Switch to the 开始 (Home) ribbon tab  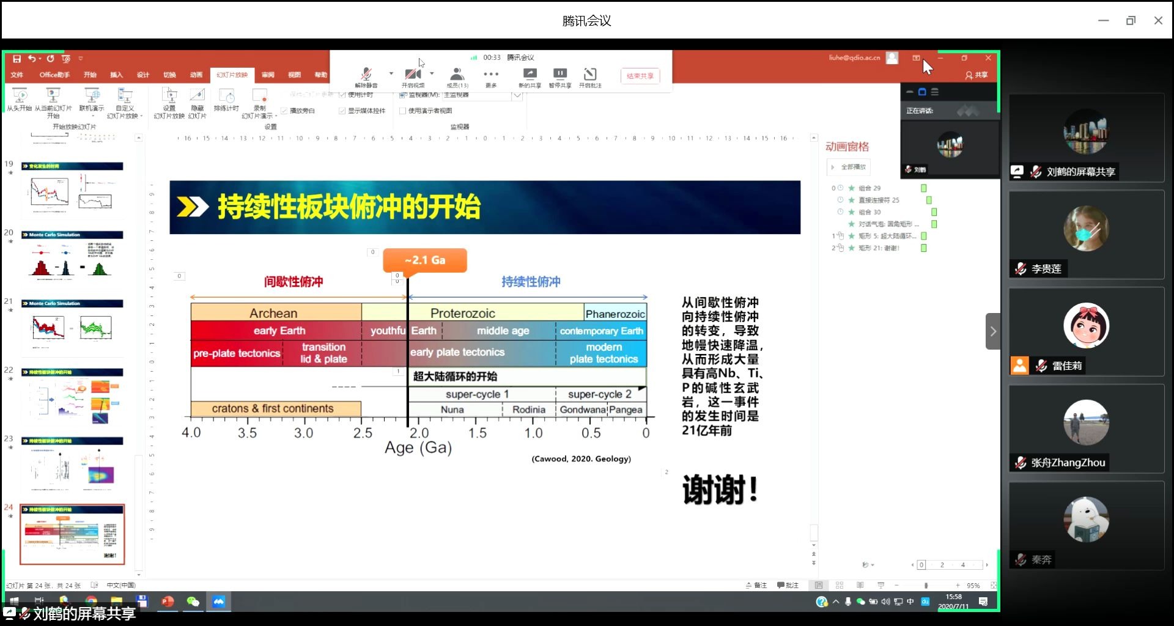pyautogui.click(x=90, y=75)
